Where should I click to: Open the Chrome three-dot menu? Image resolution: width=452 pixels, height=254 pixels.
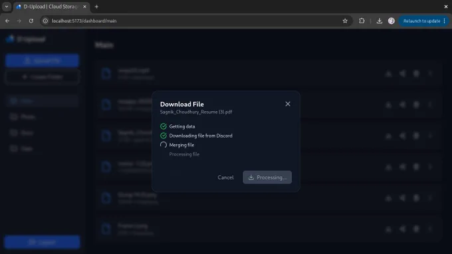point(445,21)
